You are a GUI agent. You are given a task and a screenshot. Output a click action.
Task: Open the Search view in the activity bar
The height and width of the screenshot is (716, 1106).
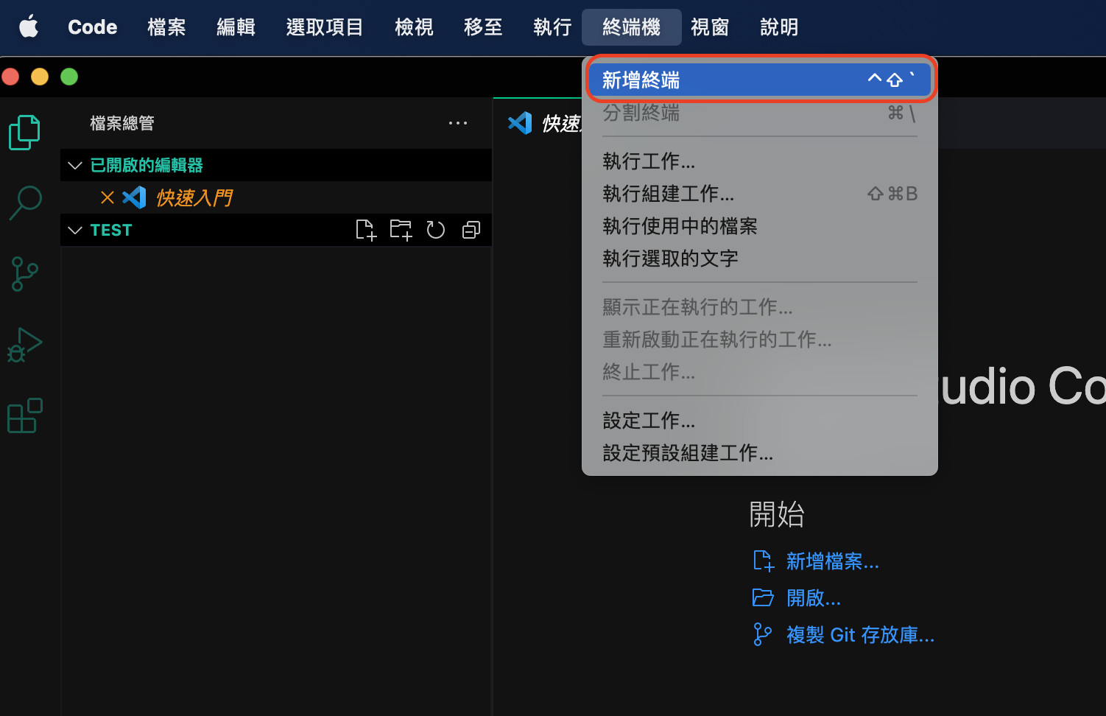(x=25, y=203)
